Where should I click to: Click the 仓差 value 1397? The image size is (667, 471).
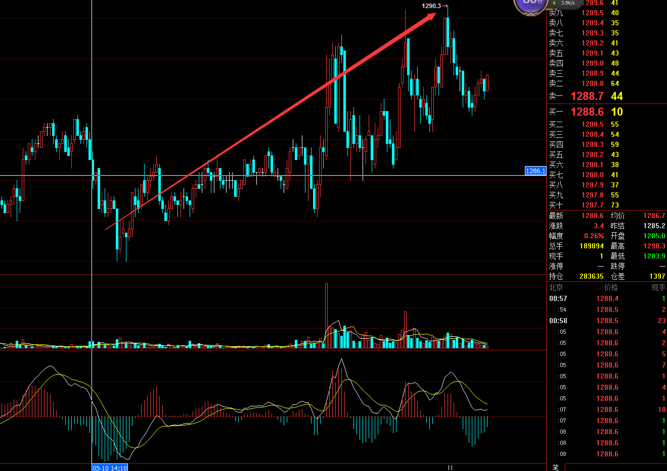click(x=657, y=276)
